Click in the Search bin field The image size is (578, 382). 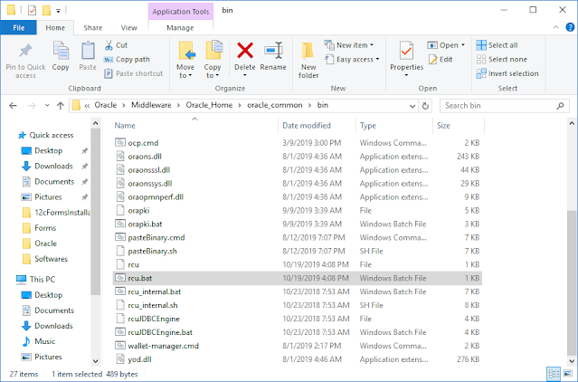point(497,106)
